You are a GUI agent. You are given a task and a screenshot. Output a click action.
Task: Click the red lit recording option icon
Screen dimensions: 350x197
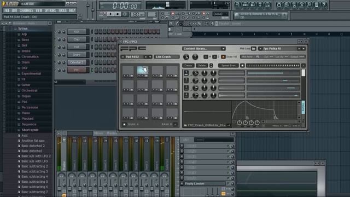click(173, 14)
